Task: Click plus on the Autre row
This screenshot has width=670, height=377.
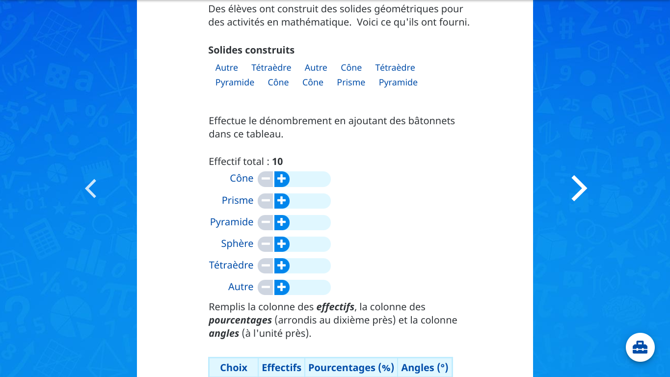Action: pyautogui.click(x=281, y=287)
